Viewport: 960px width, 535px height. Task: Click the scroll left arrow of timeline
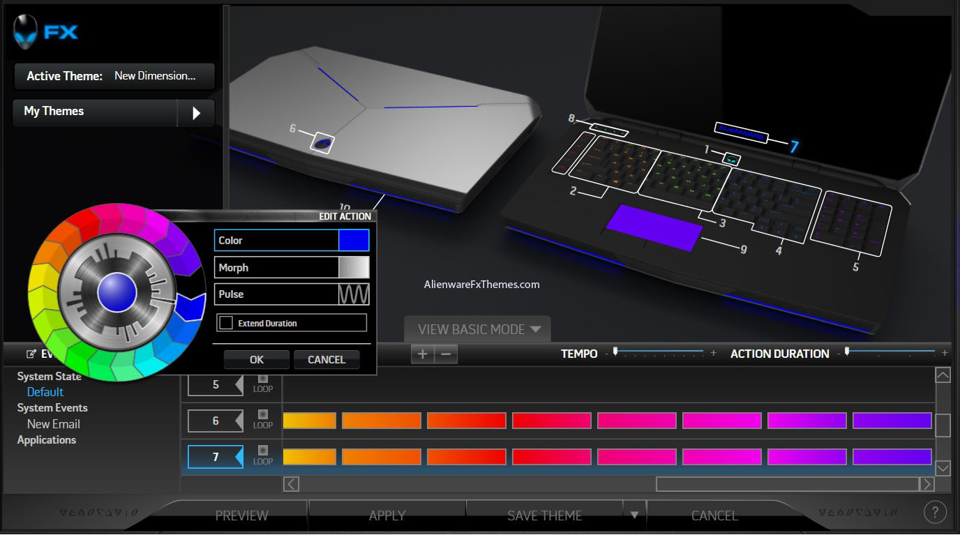(292, 483)
